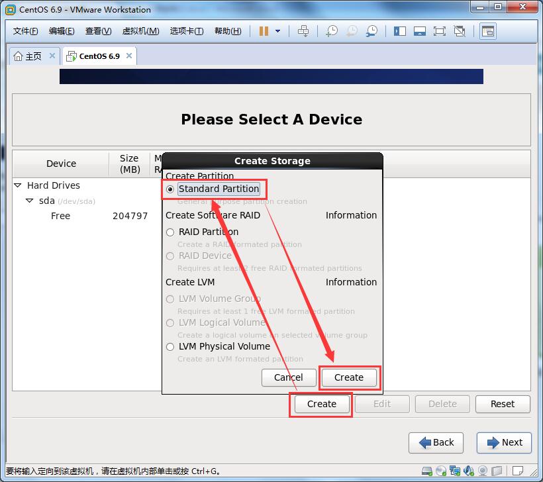Click Cancel in the Create Storage dialog
543x482 pixels.
pos(289,377)
